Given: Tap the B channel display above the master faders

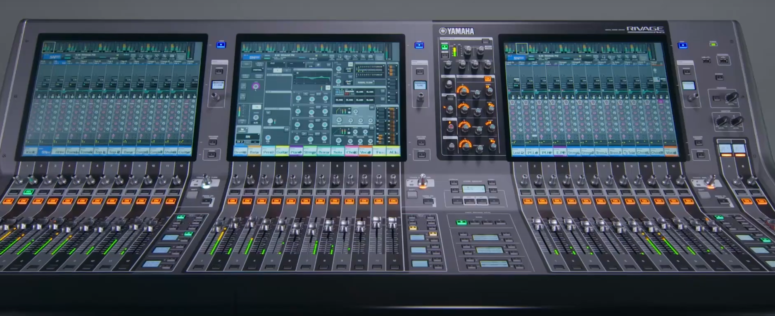Looking at the screenshot, I should click(x=739, y=149).
